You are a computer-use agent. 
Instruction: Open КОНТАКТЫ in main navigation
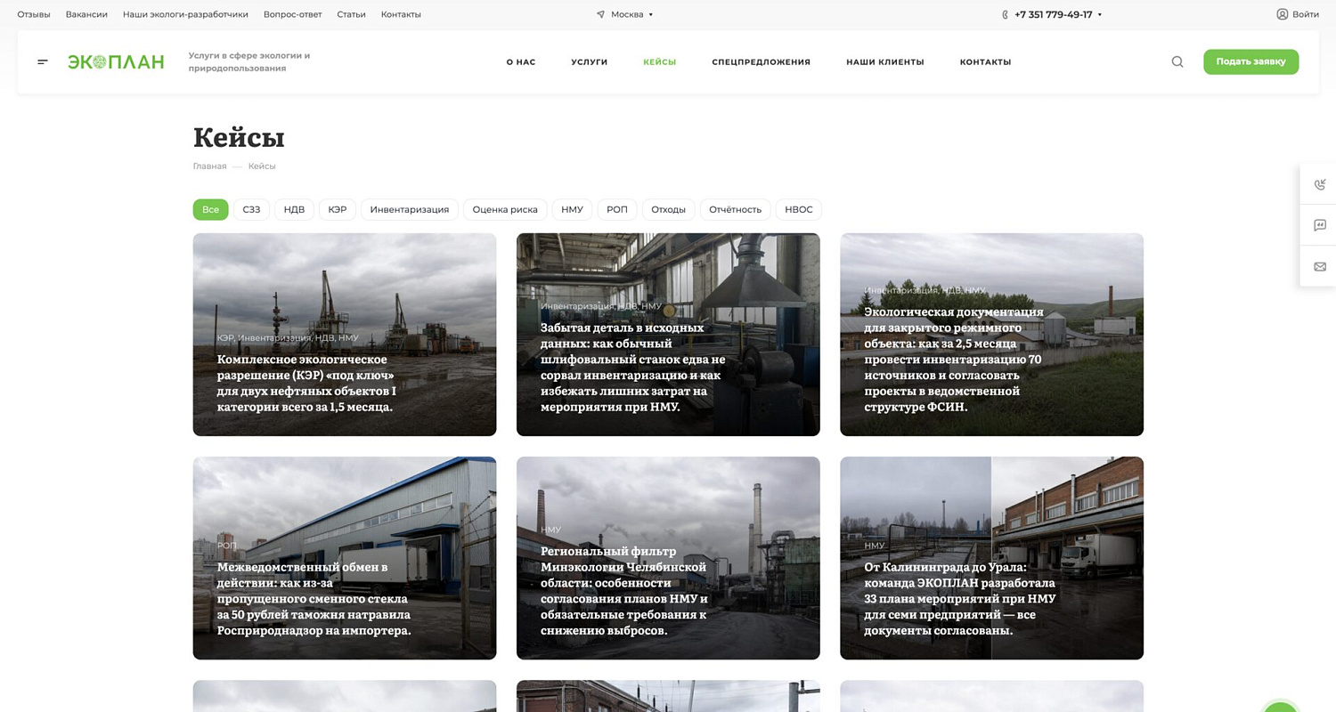985,62
